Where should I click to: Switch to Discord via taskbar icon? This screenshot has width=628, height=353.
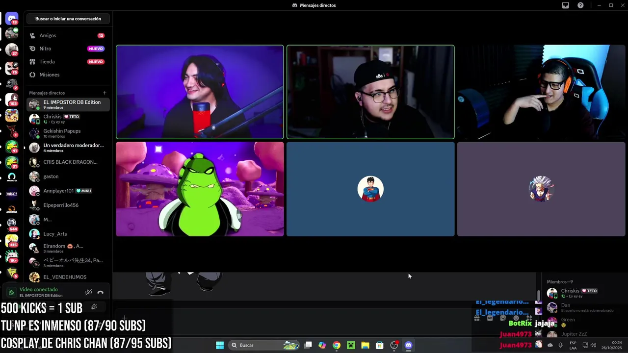[408, 345]
